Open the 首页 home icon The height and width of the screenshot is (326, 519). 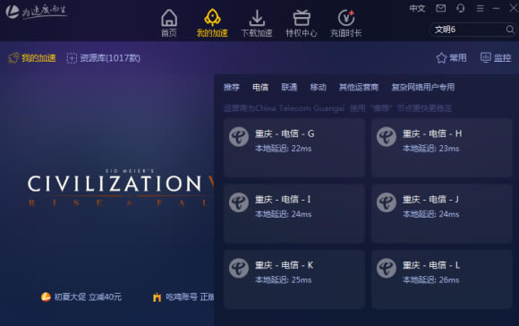[169, 18]
